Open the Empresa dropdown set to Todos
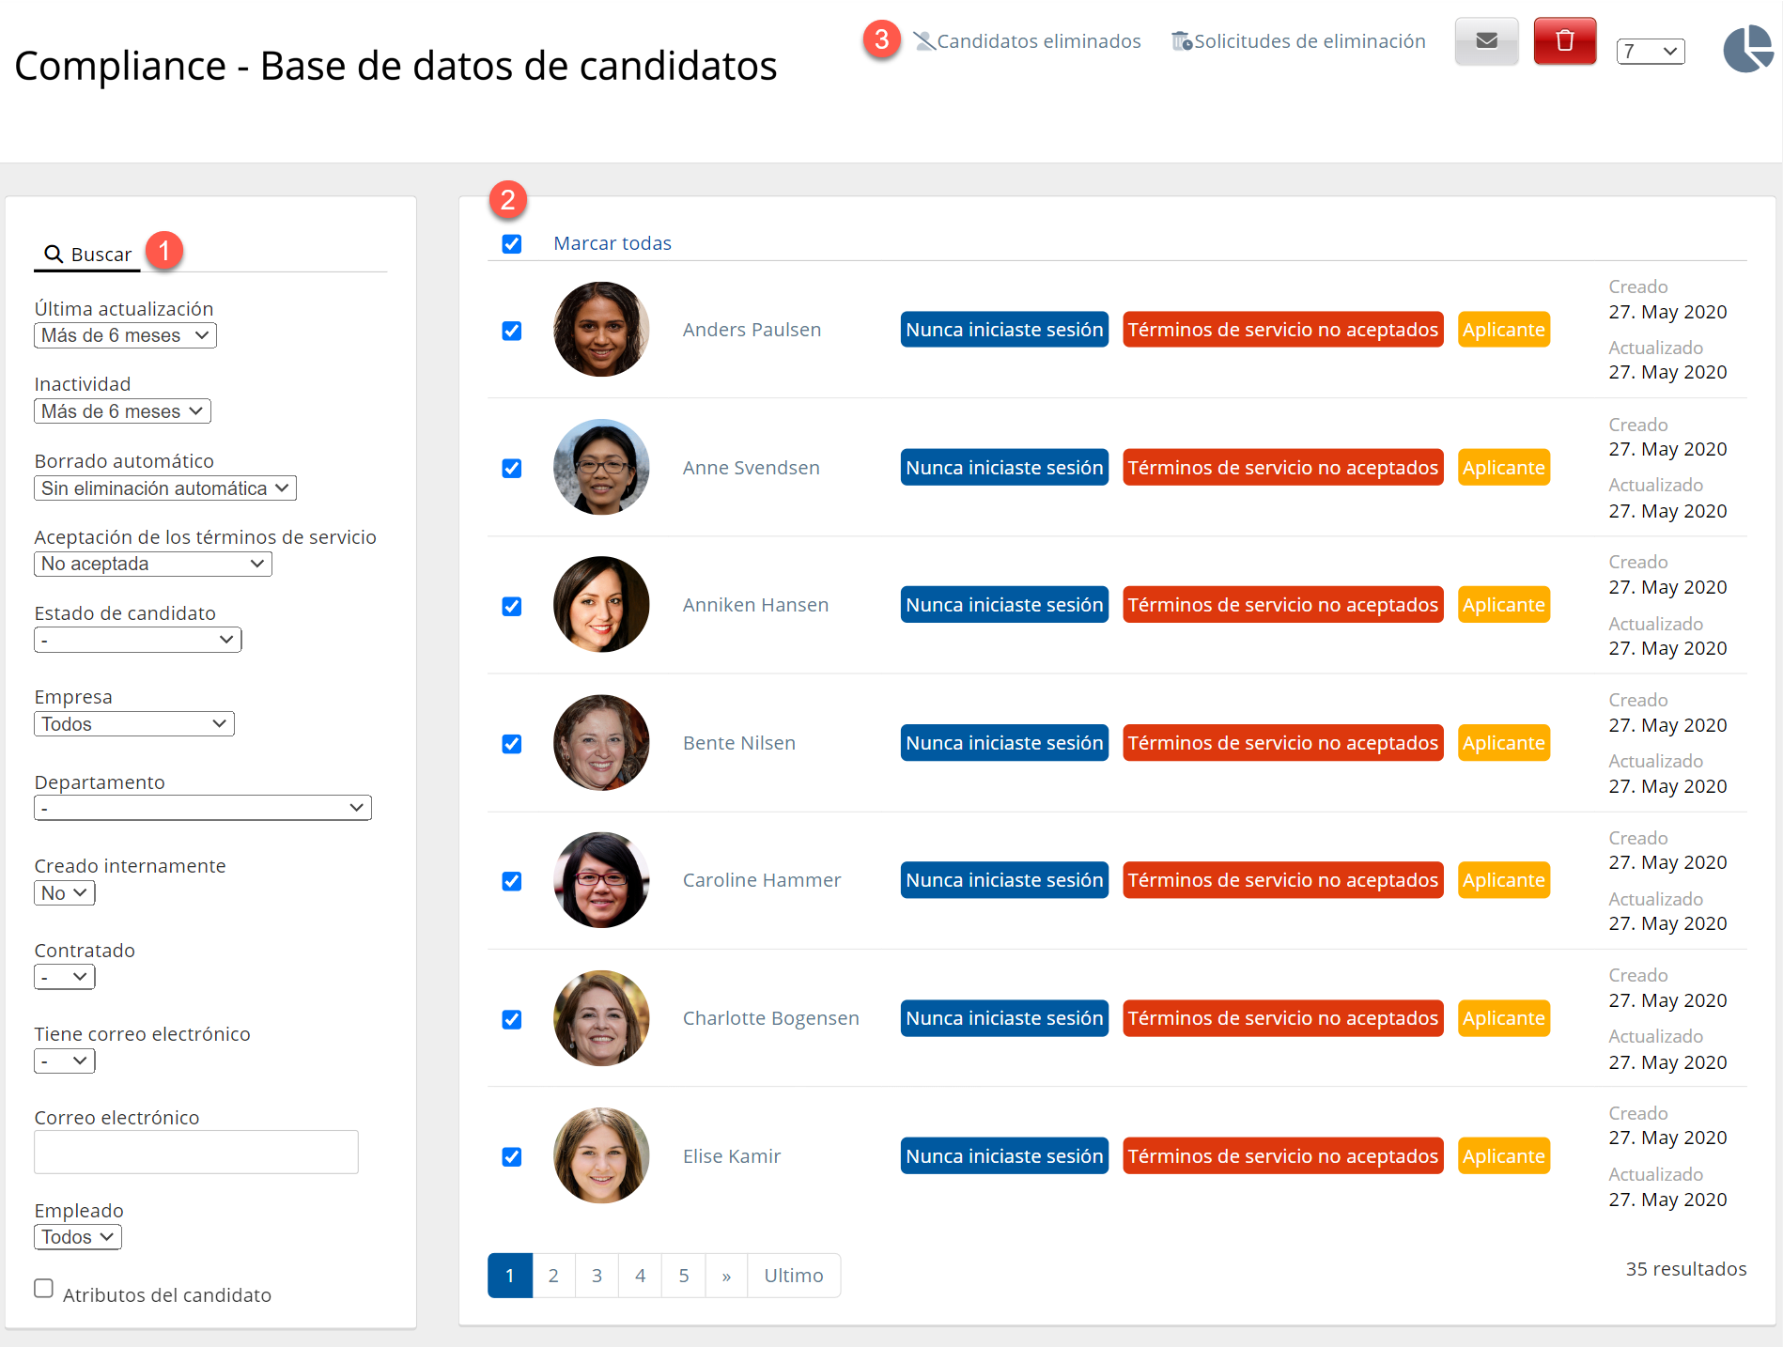The width and height of the screenshot is (1783, 1347). point(134,724)
